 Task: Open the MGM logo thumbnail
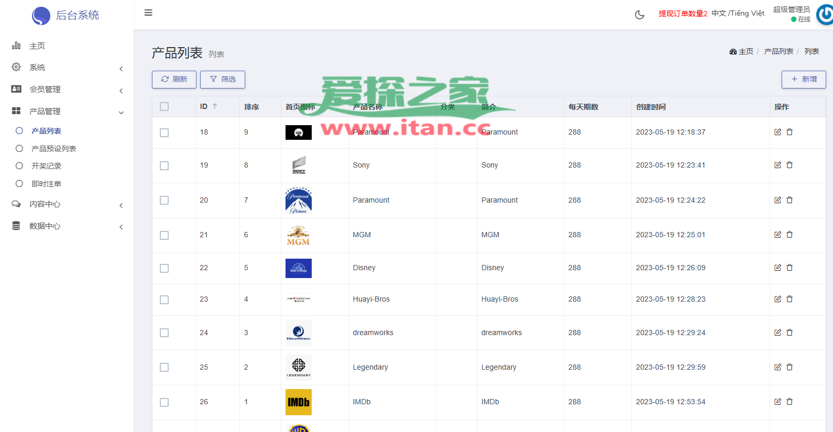299,235
